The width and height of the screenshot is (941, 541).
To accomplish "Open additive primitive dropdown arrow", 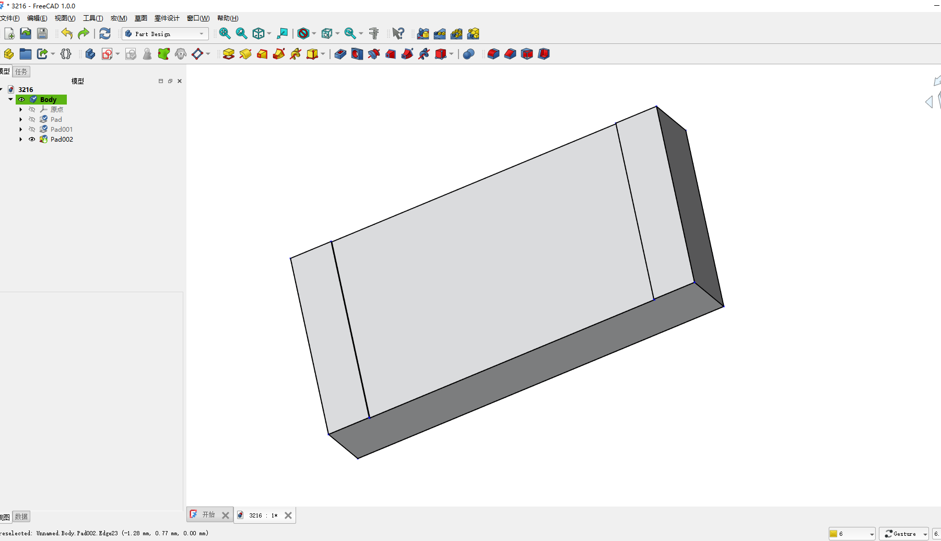I will [323, 54].
